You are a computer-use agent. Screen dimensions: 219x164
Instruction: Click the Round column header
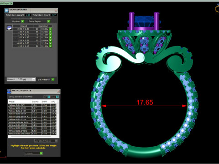pos(24,26)
